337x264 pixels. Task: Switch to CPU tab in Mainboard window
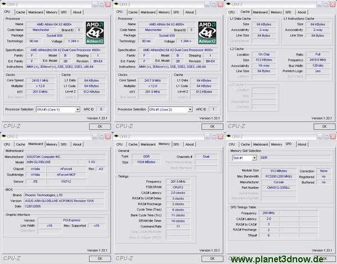click(x=7, y=145)
